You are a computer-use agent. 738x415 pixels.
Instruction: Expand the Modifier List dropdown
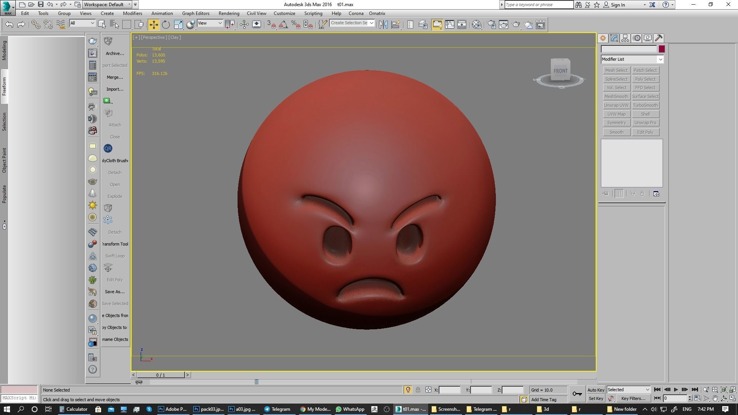point(660,59)
